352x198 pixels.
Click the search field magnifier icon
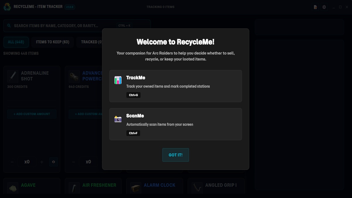coord(9,26)
